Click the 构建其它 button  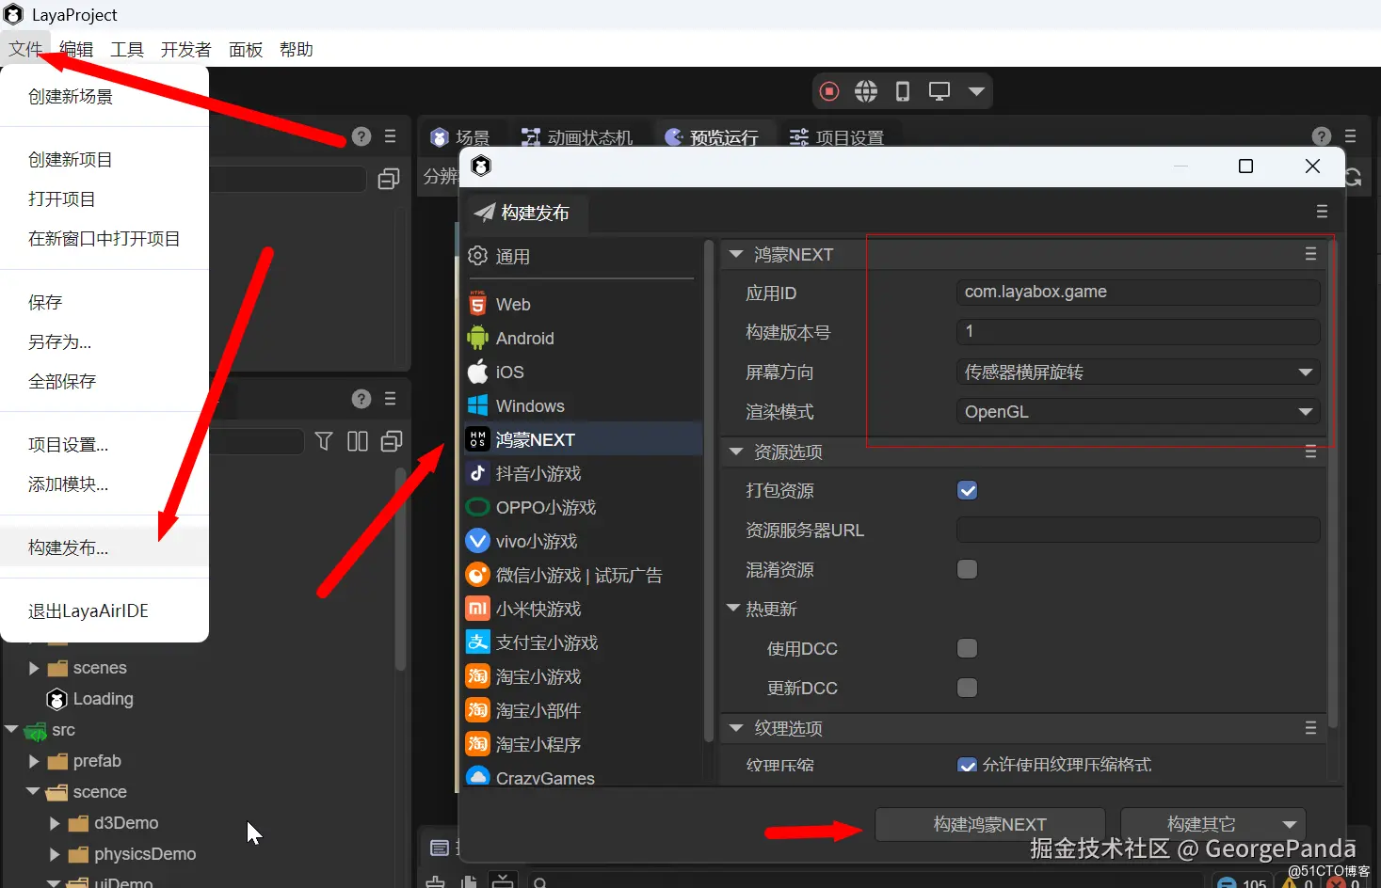tap(1212, 823)
